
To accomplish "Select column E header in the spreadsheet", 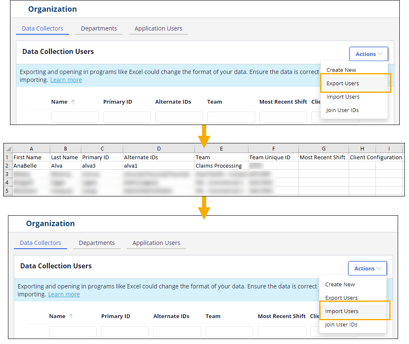I will (221, 148).
